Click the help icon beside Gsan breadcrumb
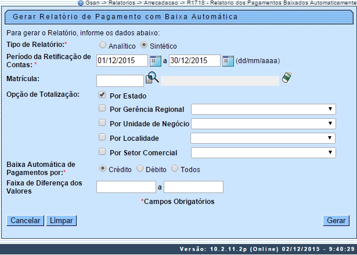 (88, 3)
